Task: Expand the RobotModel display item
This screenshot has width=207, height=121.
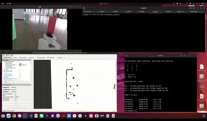Action: [3, 71]
